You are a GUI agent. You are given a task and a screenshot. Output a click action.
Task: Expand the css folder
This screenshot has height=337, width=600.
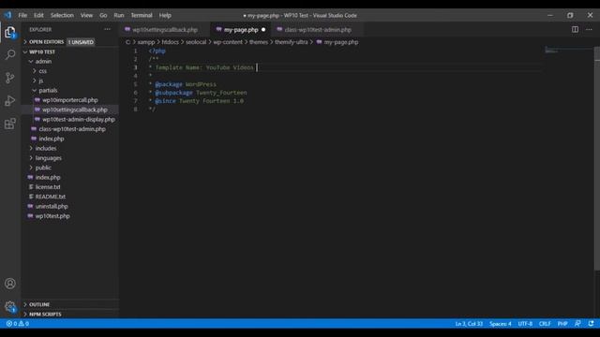pyautogui.click(x=42, y=71)
